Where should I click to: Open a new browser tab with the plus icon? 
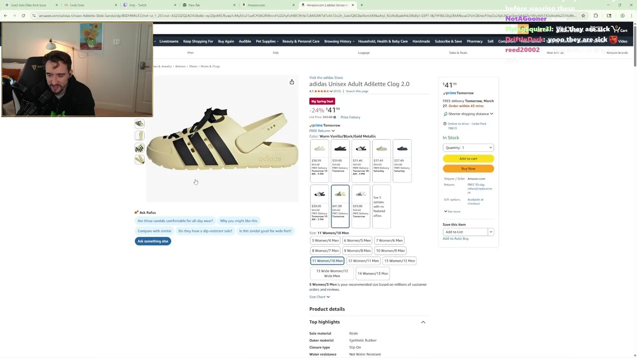click(362, 5)
